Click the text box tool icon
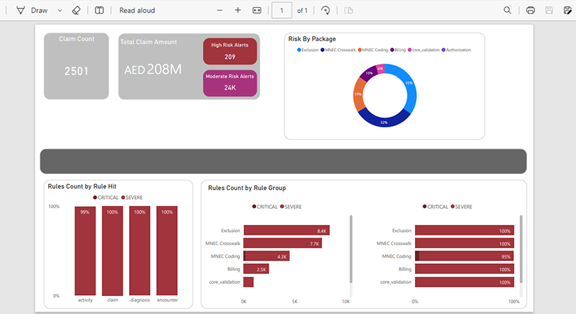576x314 pixels. pos(100,10)
